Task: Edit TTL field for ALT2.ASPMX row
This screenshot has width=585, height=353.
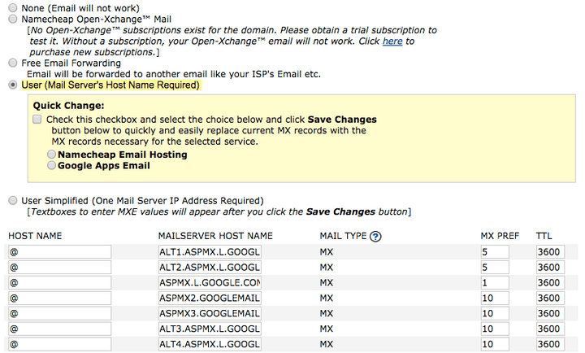Action: pos(550,267)
